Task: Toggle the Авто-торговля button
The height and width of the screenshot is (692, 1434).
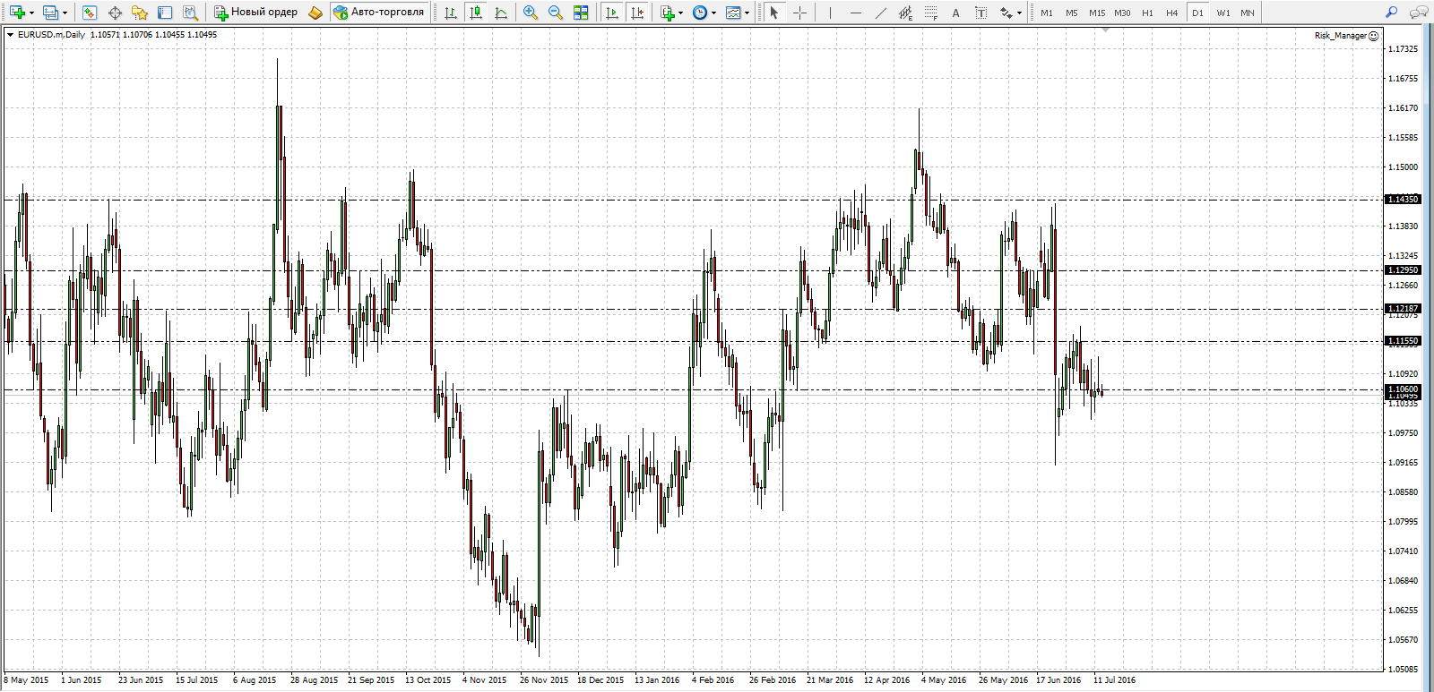Action: [378, 13]
